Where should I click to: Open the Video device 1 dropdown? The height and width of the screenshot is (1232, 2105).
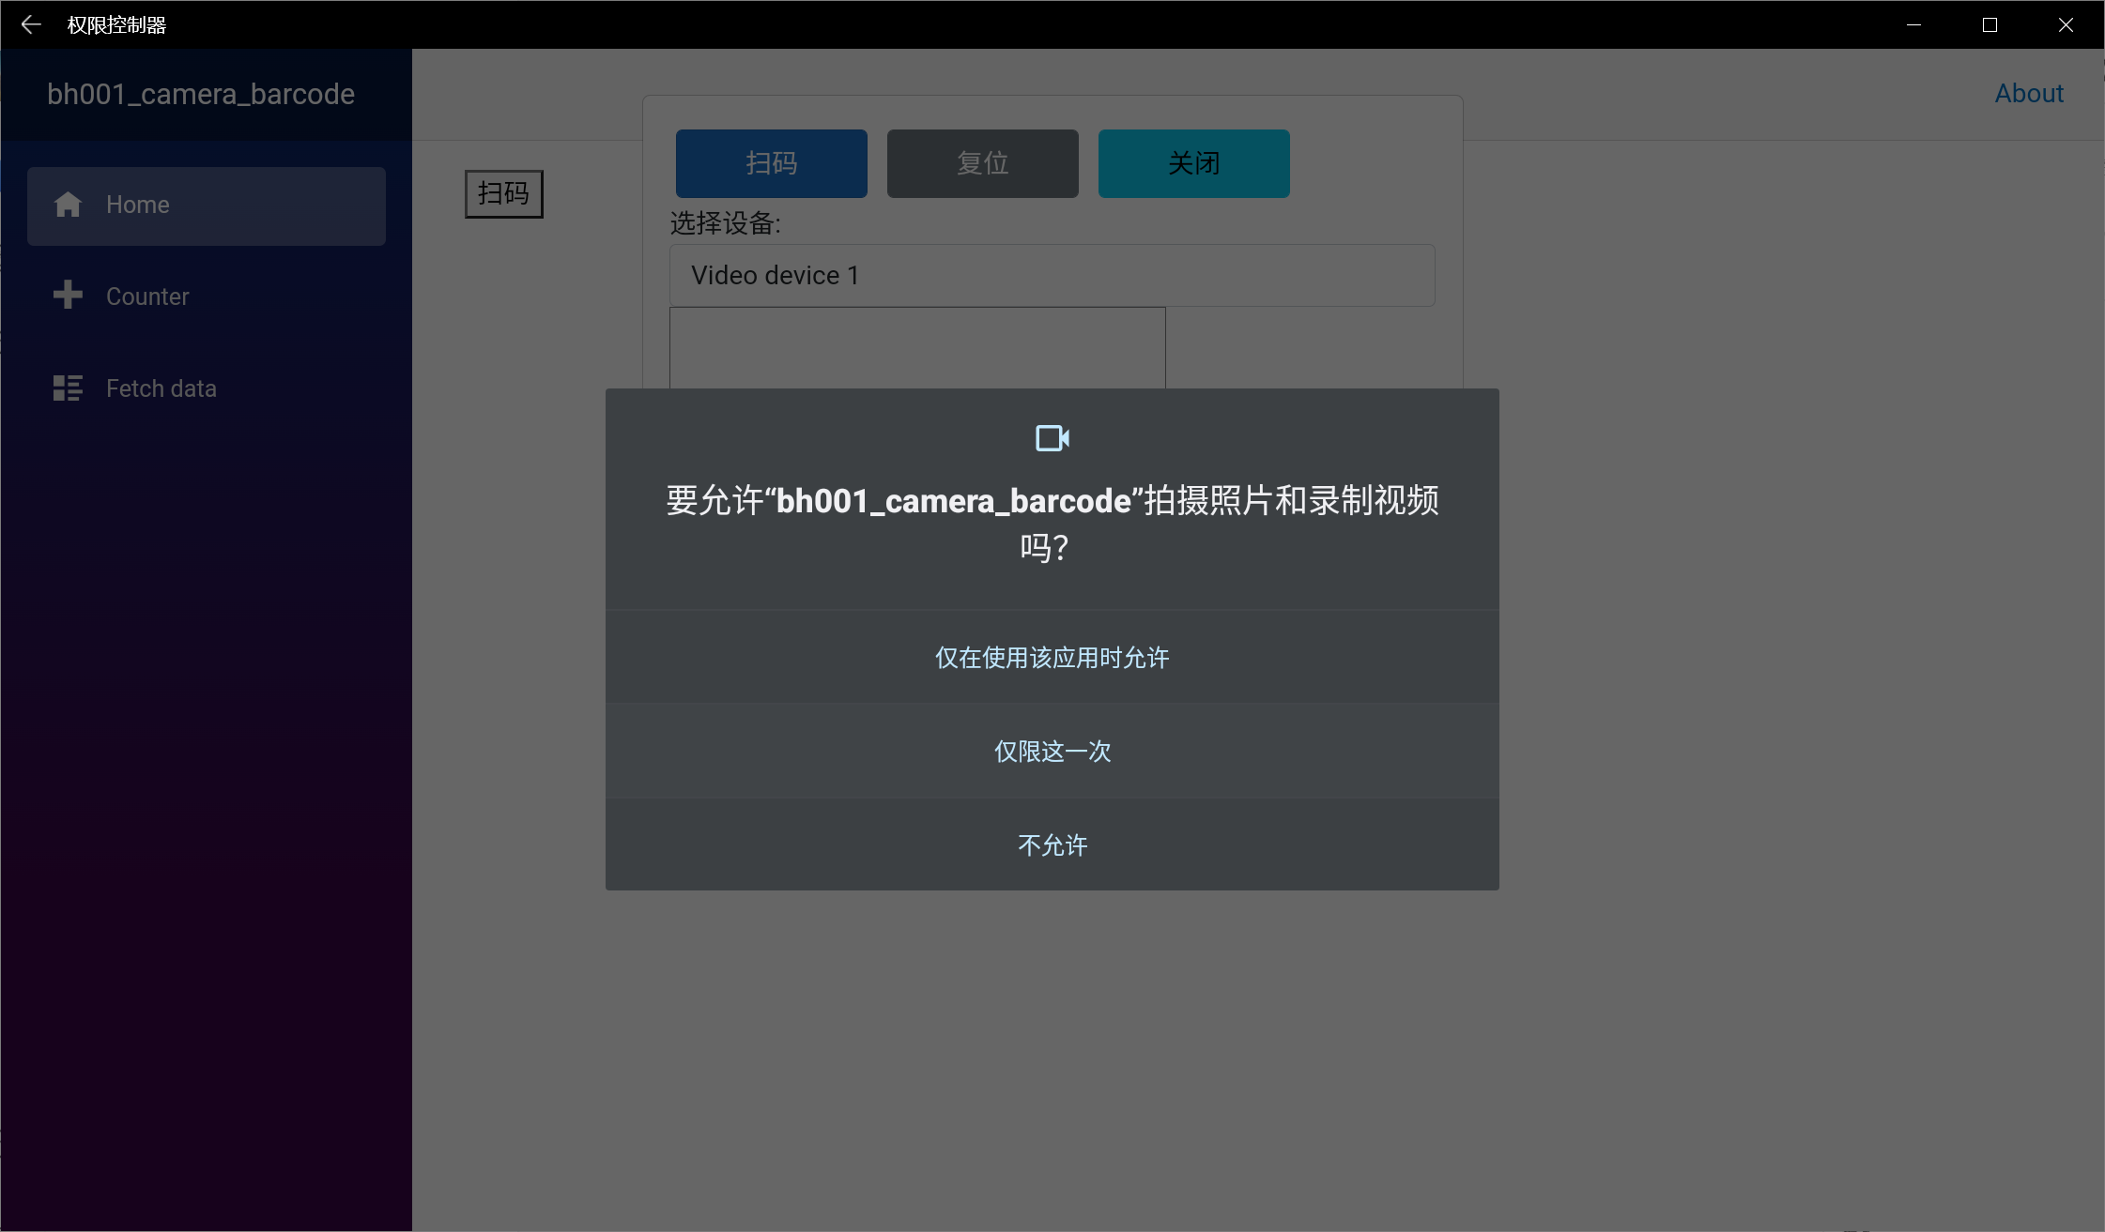pyautogui.click(x=1052, y=275)
